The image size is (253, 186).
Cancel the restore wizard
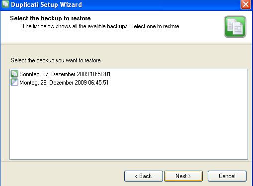click(x=227, y=176)
